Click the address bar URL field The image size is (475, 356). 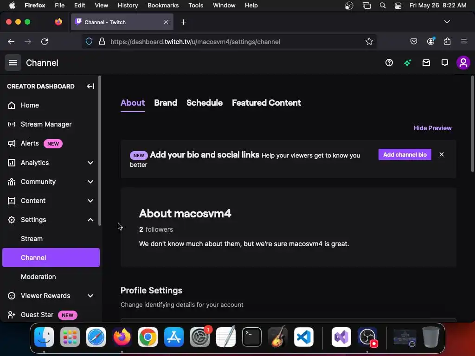[x=229, y=41]
